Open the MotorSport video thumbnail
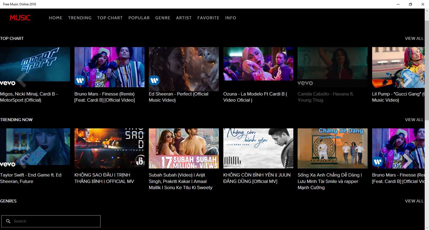Image resolution: width=429 pixels, height=230 pixels. pyautogui.click(x=35, y=67)
